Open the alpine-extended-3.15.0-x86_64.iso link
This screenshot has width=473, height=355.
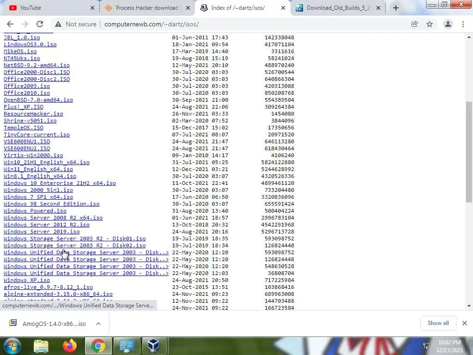58,294
